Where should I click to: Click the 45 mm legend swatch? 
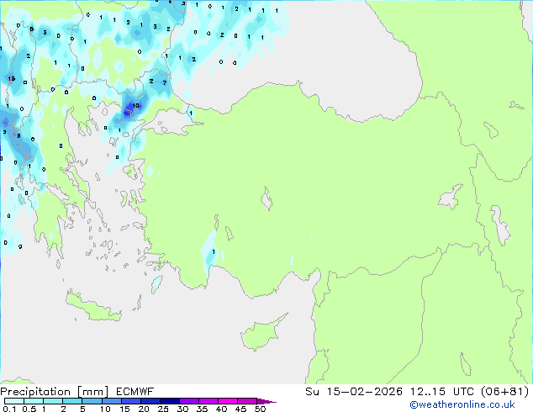(x=247, y=401)
